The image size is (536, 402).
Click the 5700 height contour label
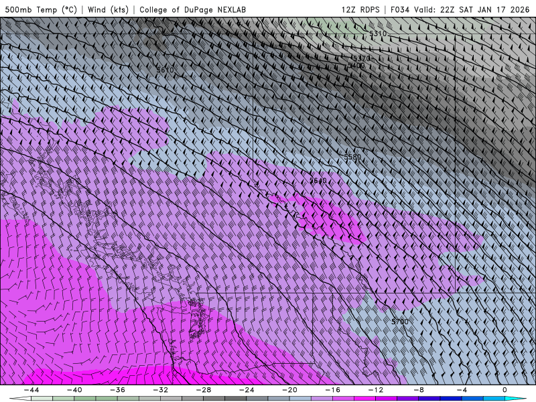(399, 322)
